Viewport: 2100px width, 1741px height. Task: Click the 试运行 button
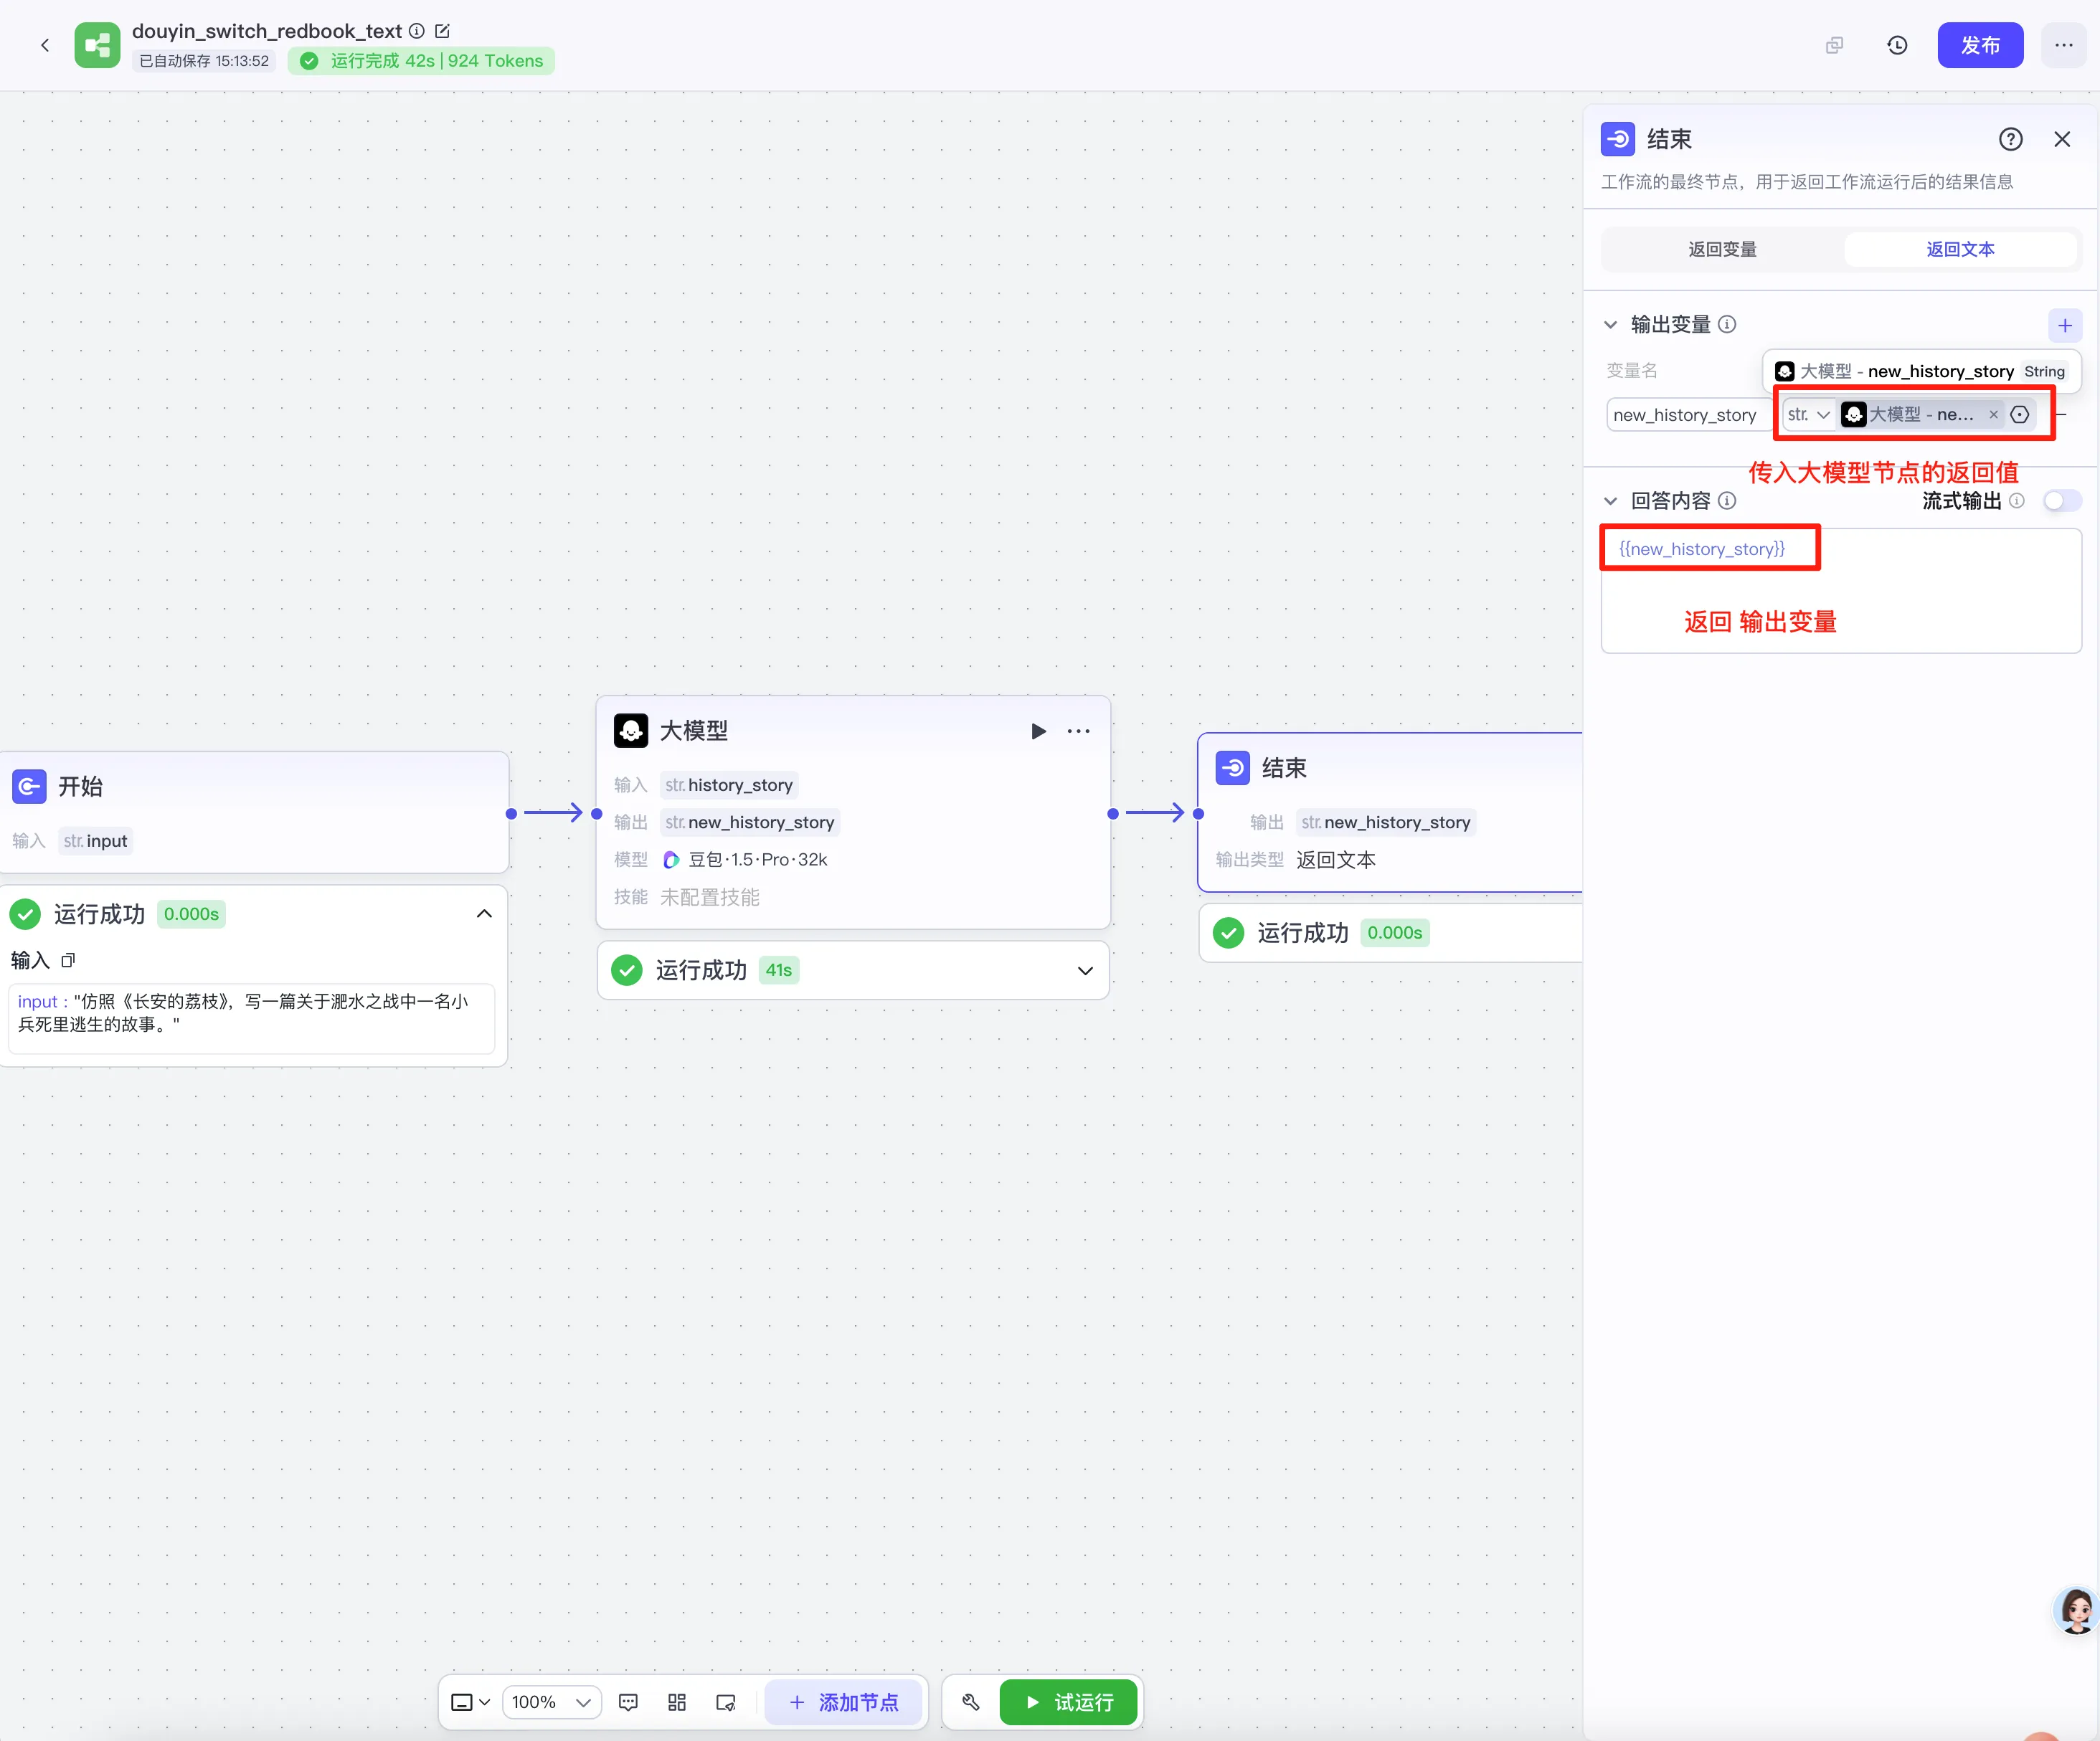pyautogui.click(x=1068, y=1702)
